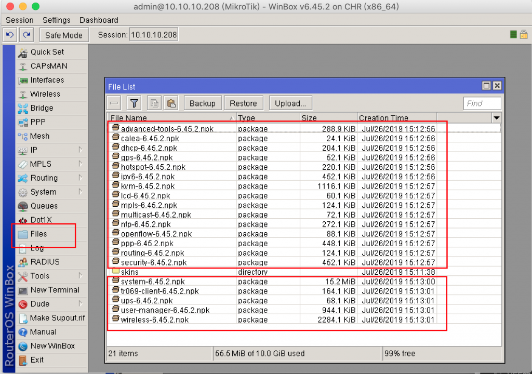This screenshot has width=532, height=374.
Task: Click the Restore button
Action: (243, 103)
